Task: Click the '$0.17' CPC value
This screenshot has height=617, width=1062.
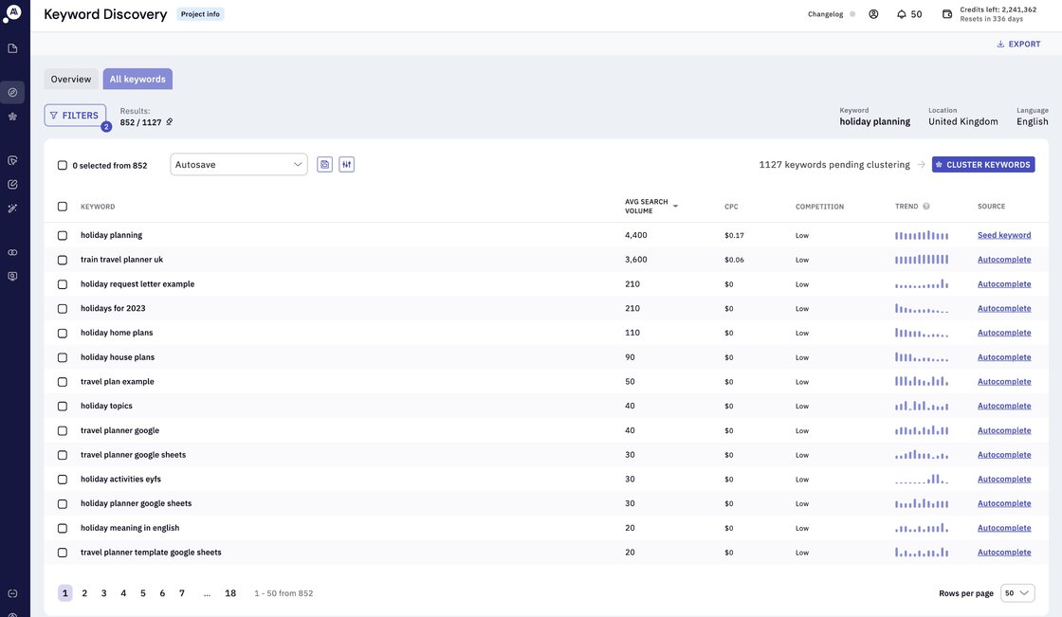Action: point(734,236)
